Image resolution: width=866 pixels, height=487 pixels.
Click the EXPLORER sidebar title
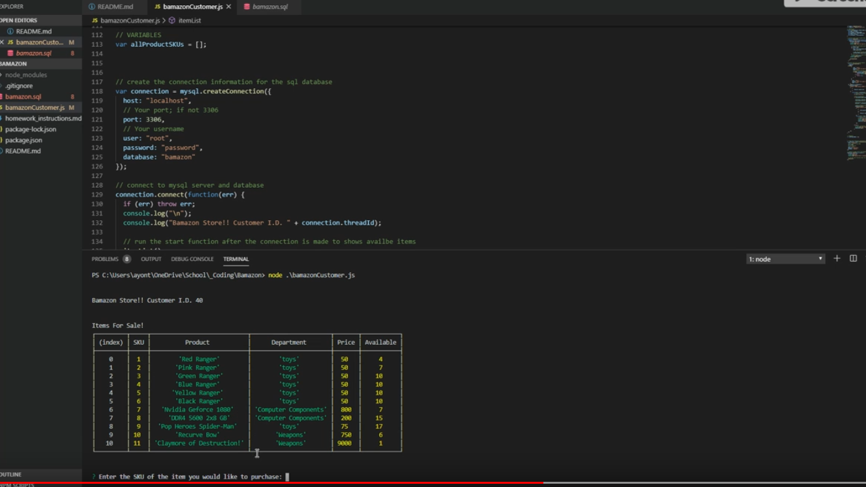coord(12,6)
